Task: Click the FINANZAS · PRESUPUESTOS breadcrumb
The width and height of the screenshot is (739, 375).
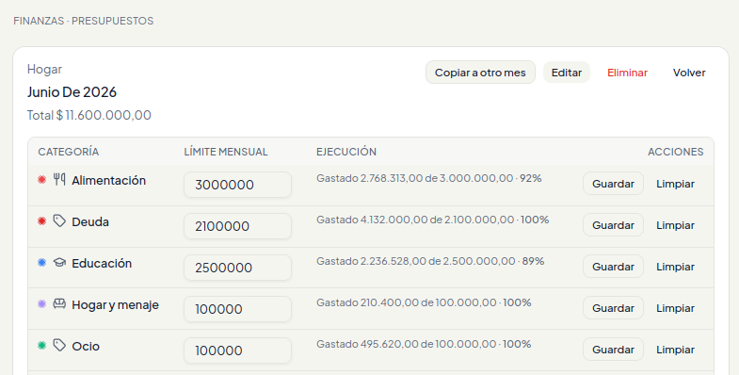Action: tap(84, 21)
